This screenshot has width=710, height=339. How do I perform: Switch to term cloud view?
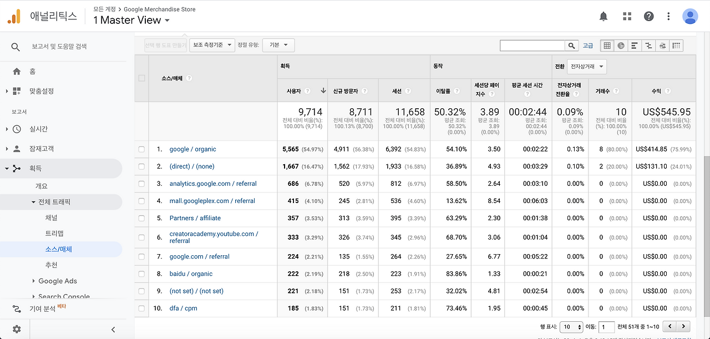[x=662, y=45]
